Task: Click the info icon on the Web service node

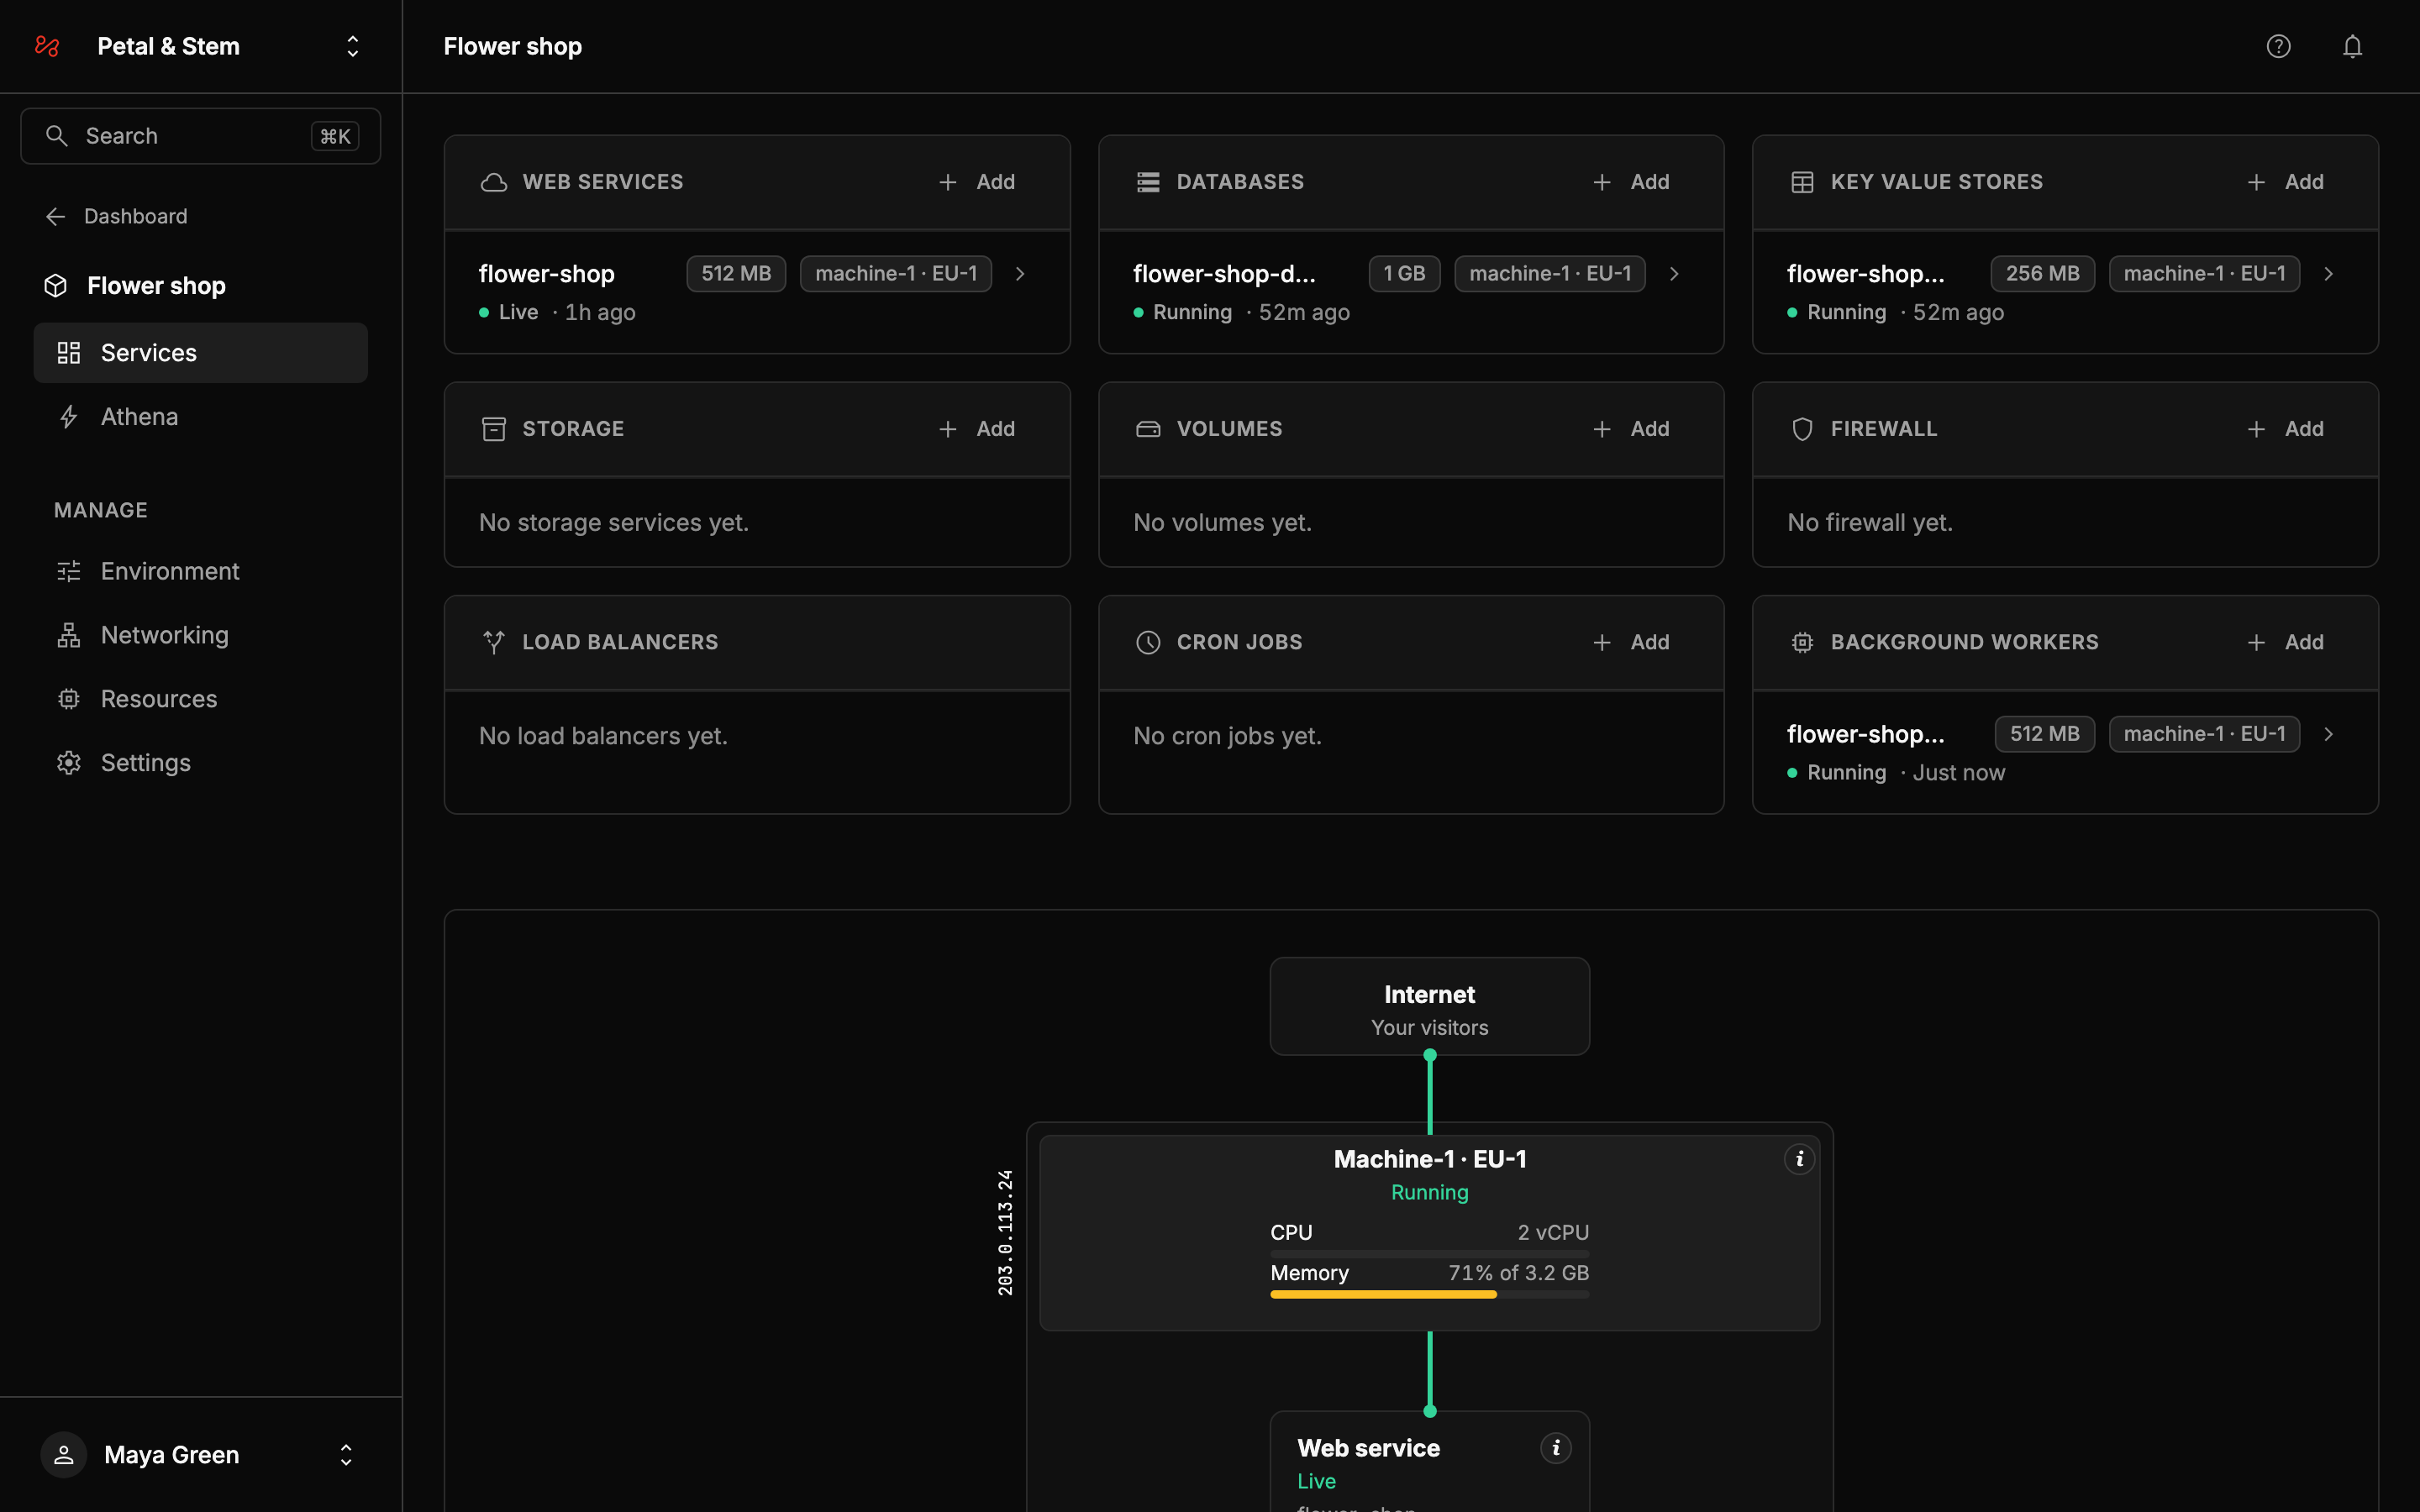Action: point(1555,1447)
